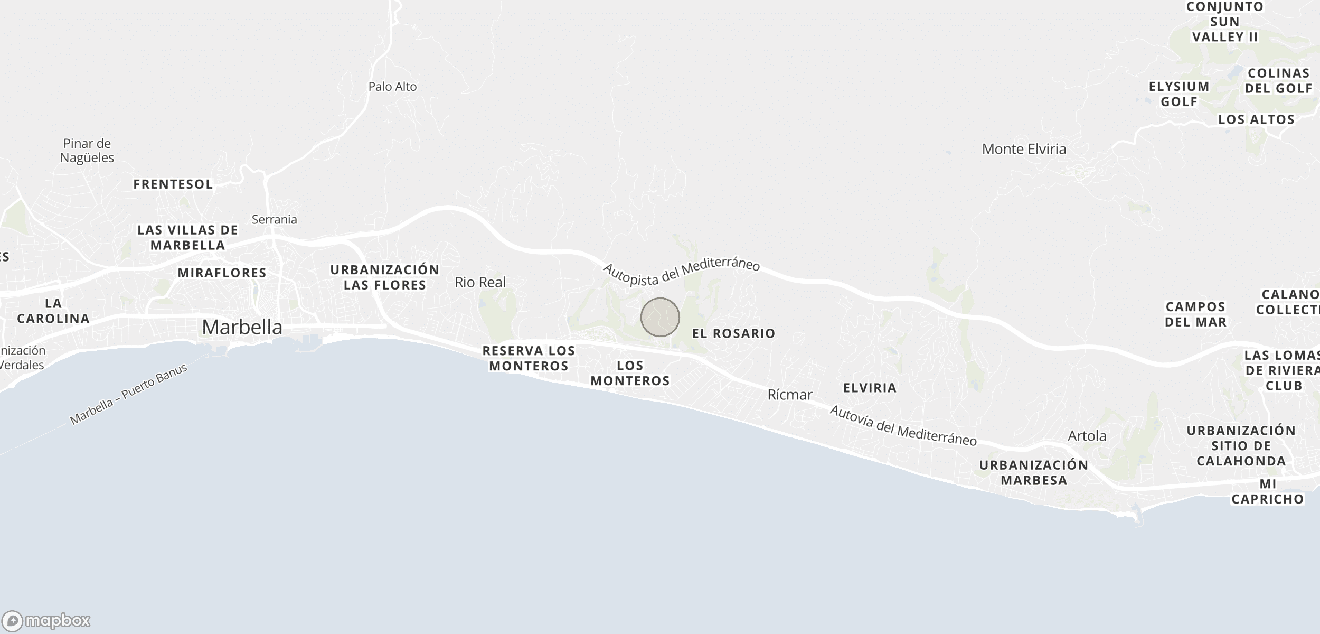Click the Elysium Golf label

1179,94
